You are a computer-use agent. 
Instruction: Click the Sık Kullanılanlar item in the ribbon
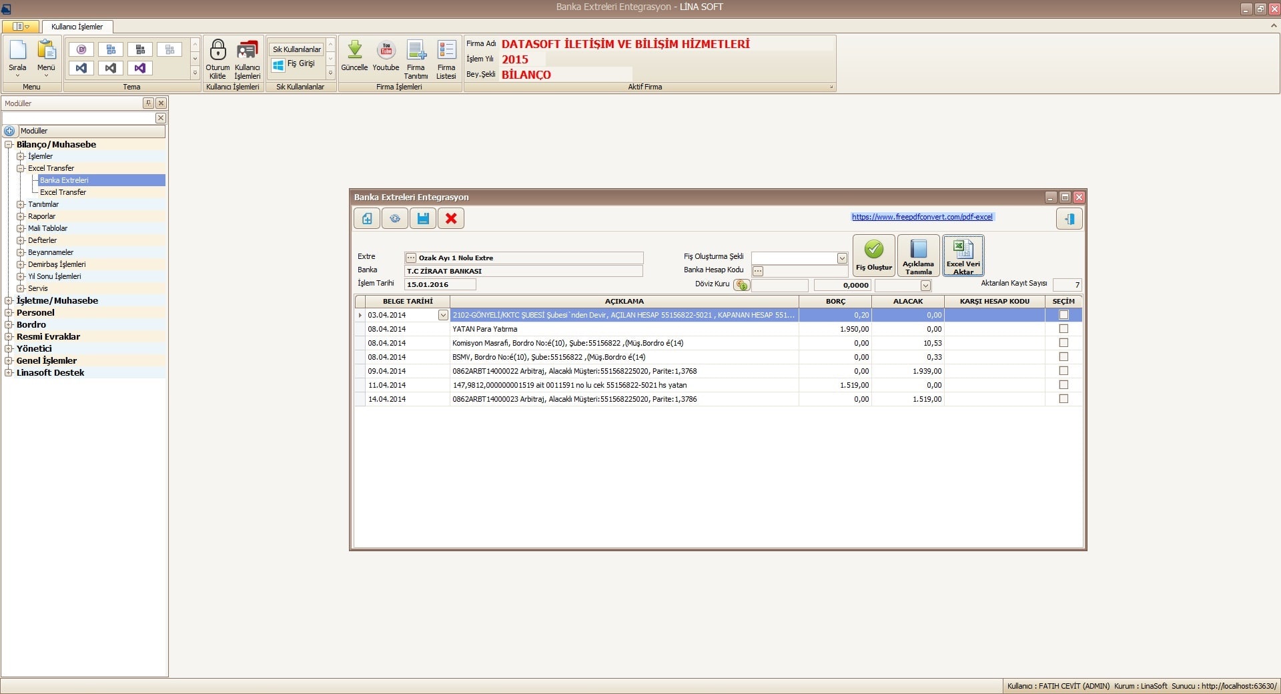(297, 49)
